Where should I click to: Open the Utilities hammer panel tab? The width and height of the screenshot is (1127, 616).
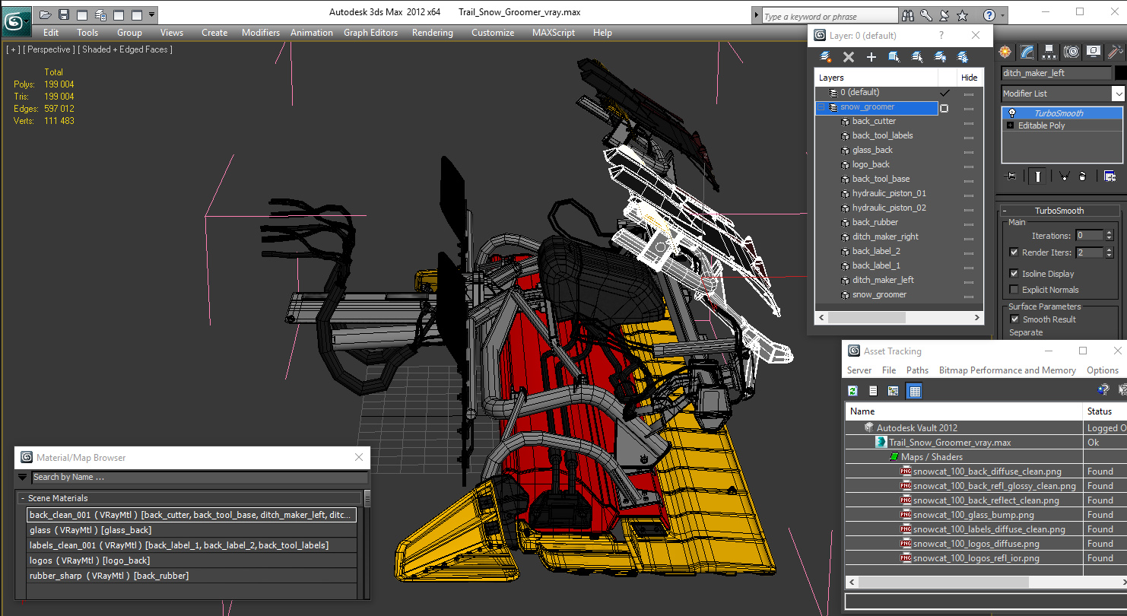pyautogui.click(x=1116, y=52)
